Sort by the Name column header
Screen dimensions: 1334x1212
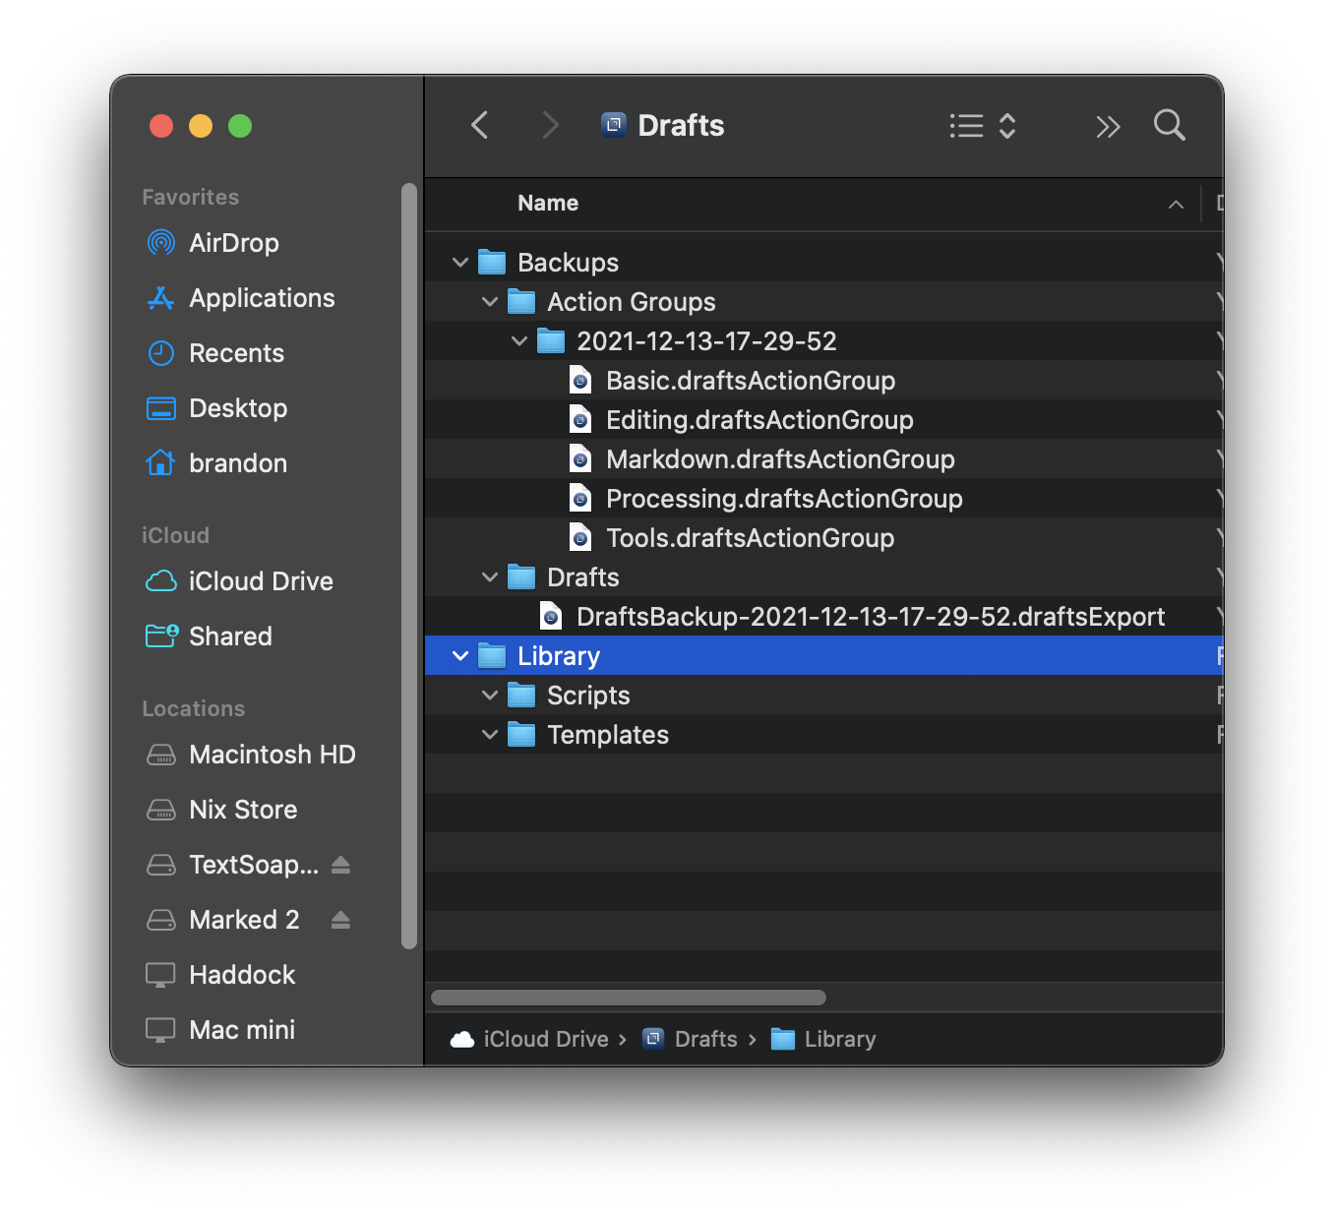[548, 203]
